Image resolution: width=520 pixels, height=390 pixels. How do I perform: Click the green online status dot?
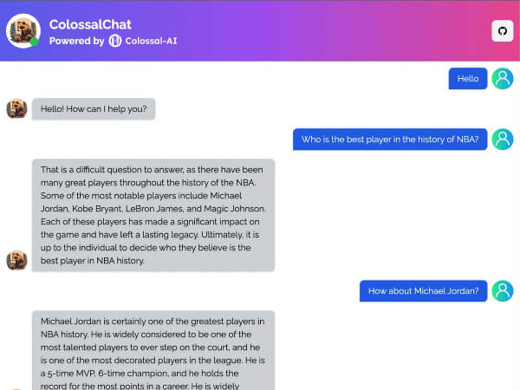pos(35,42)
